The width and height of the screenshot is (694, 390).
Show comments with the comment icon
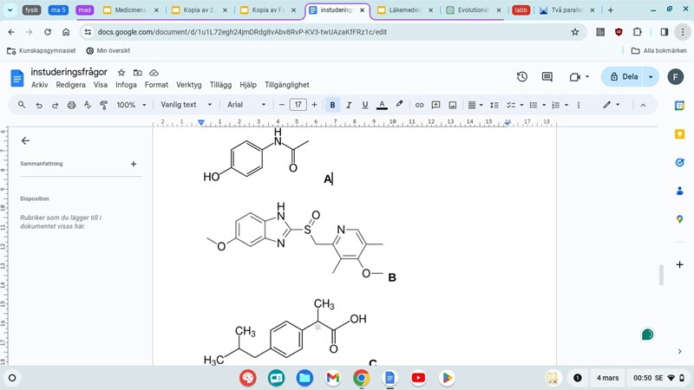tap(547, 76)
